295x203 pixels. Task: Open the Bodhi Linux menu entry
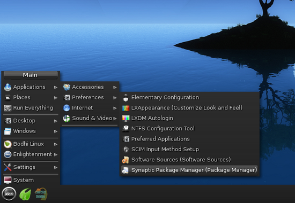31,144
